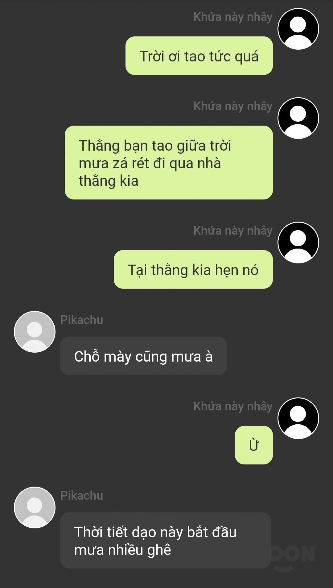Open the sender avatar next to "Thằng bạn tao" message
Viewport: 333px width, 588px height.
click(298, 118)
